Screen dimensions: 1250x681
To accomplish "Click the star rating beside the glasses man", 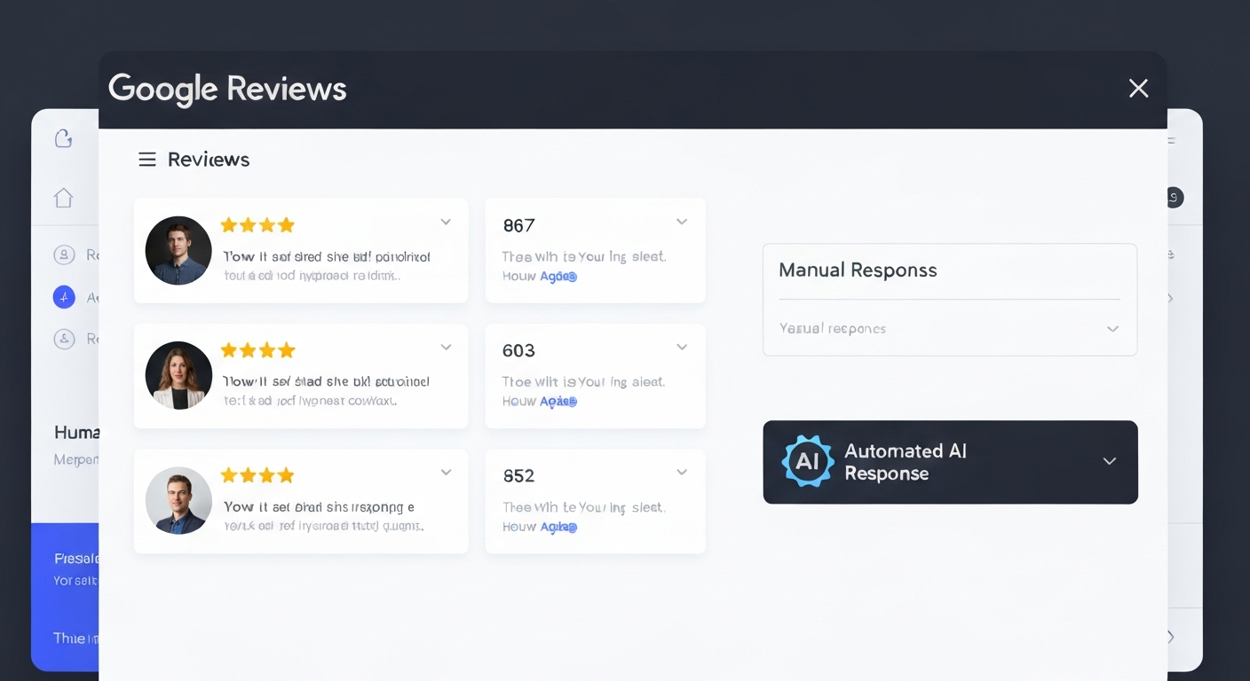I will pos(257,476).
